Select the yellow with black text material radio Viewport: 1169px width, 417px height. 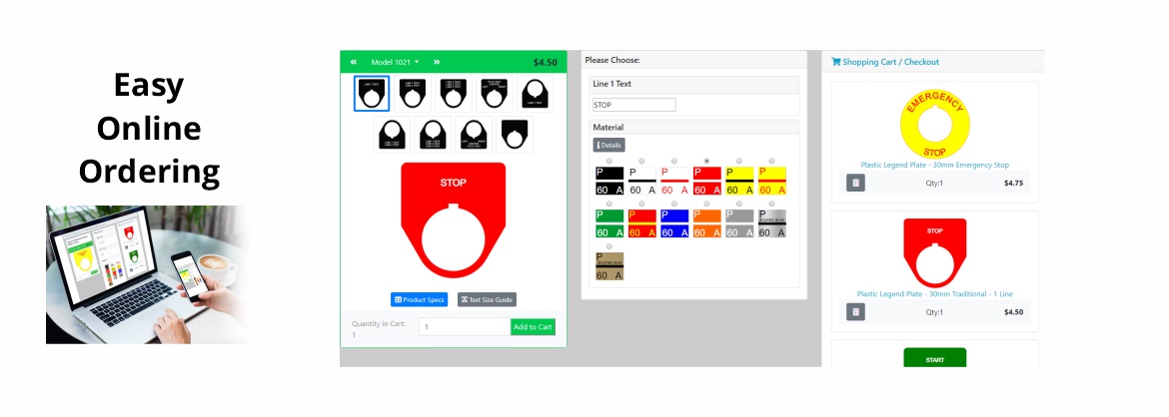pos(739,161)
